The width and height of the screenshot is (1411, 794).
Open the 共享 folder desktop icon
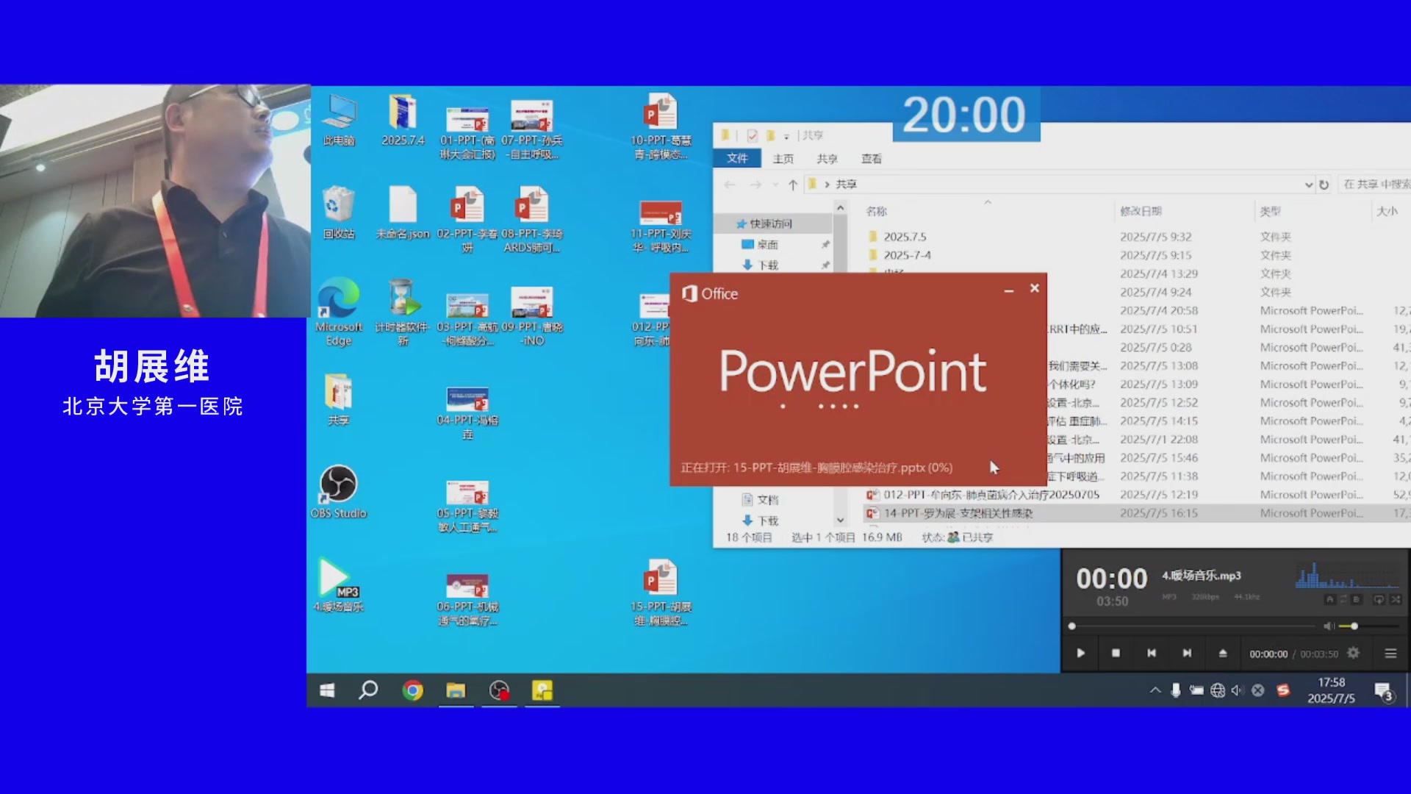click(x=339, y=400)
